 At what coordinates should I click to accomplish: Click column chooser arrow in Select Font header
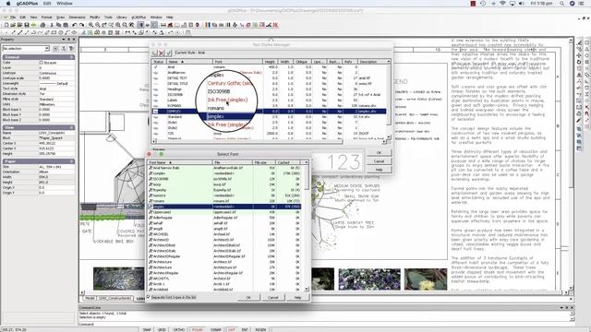(x=306, y=162)
